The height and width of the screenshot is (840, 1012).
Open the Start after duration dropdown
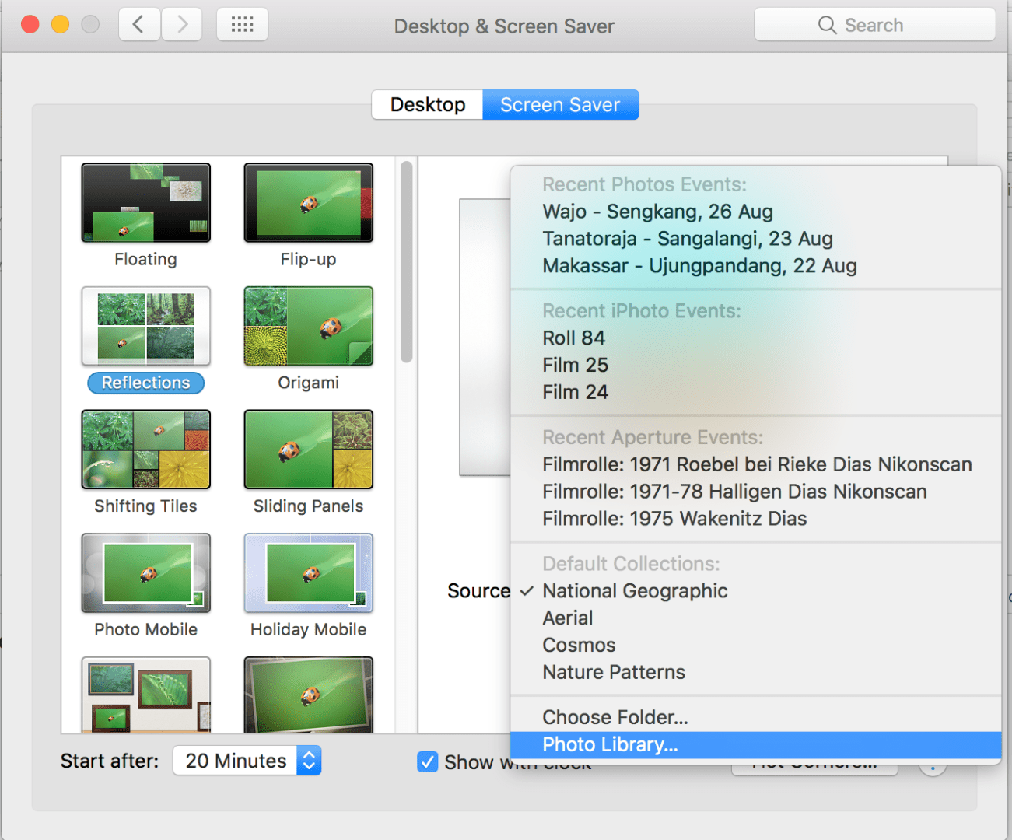(246, 761)
